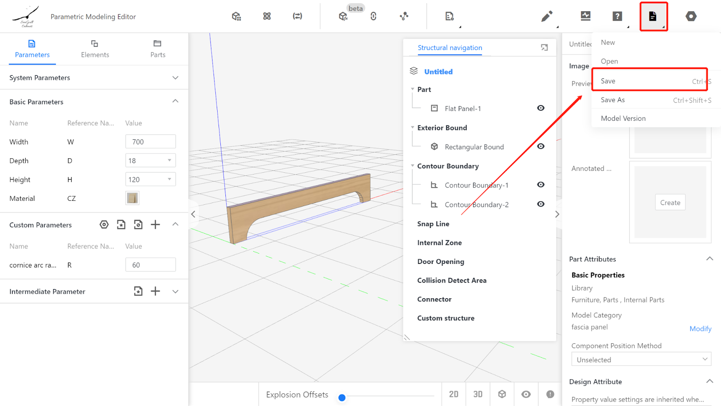
Task: Switch to the Elements tab
Action: pos(95,49)
